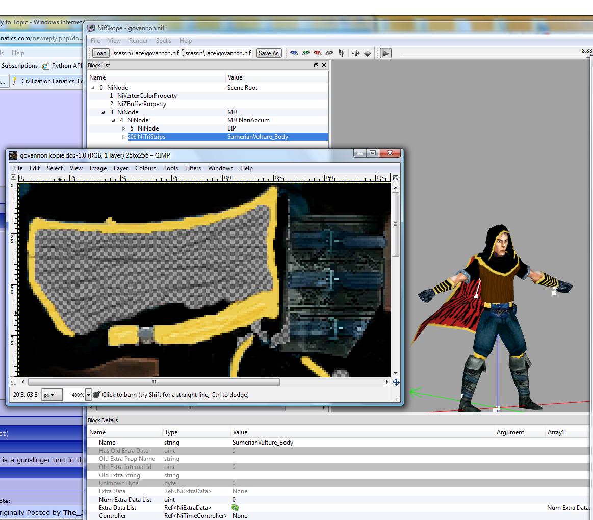Open the GIMP Colours menu
Screen dimensions: 593x520
(146, 168)
